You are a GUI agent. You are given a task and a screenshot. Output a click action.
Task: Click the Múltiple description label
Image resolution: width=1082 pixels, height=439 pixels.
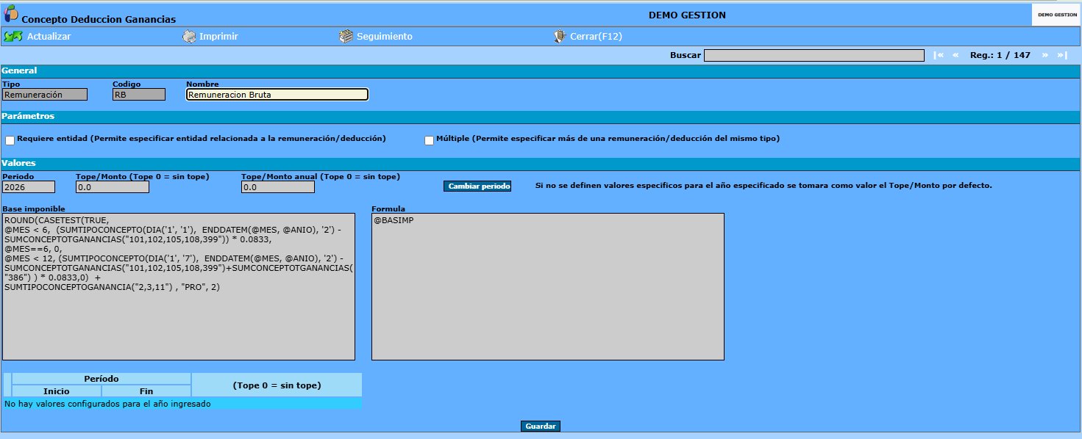608,138
